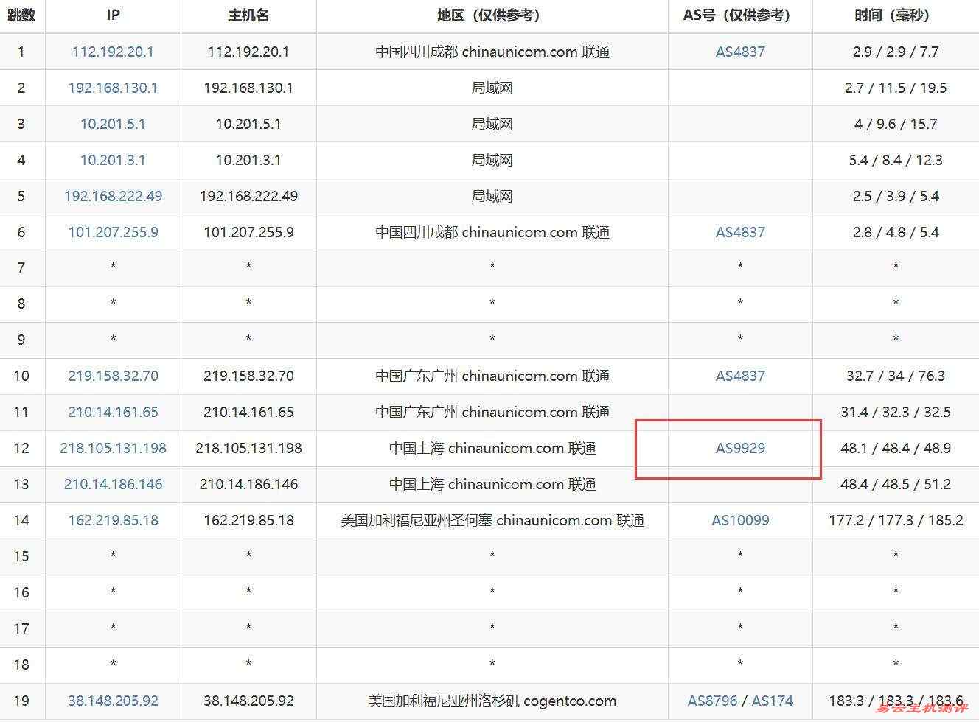979x722 pixels.
Task: Open the highlighted AS9929 link
Action: (x=739, y=448)
